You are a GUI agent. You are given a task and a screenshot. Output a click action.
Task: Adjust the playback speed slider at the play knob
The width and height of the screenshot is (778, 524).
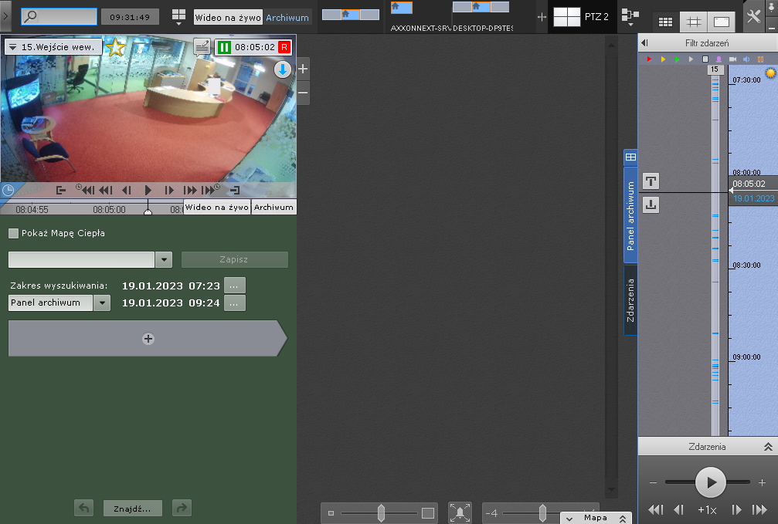(710, 482)
